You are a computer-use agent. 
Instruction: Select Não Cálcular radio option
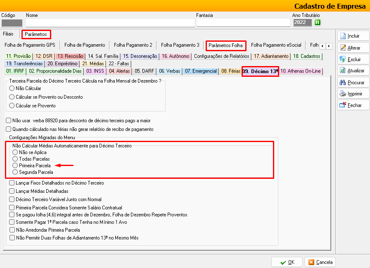(12, 88)
